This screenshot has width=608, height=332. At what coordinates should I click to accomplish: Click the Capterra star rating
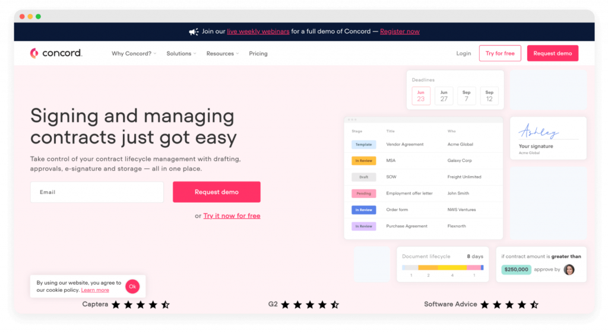[x=141, y=305]
